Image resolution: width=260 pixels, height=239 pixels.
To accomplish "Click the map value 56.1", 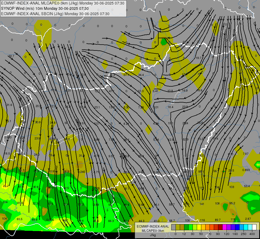I will pyautogui.click(x=216, y=171).
